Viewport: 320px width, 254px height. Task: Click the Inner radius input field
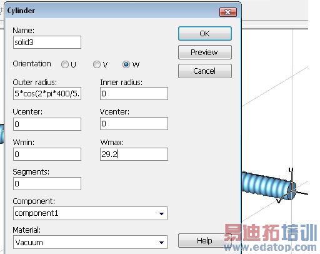pyautogui.click(x=134, y=94)
